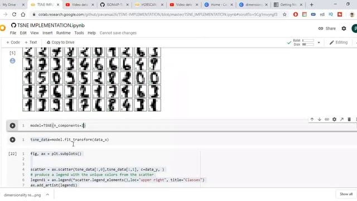Open downloaded dimensionality re...png file

pos(22,195)
